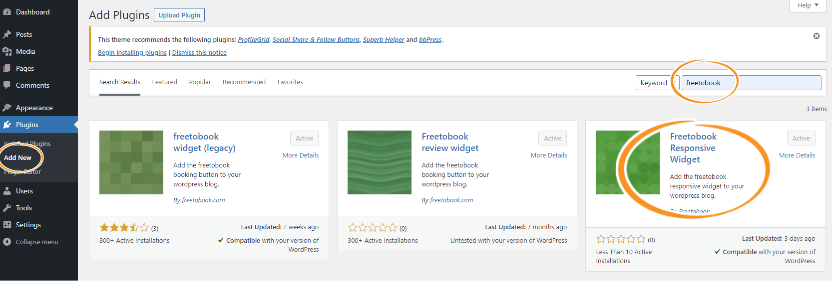
Task: Click the Comments bubble icon
Action: pyautogui.click(x=7, y=85)
